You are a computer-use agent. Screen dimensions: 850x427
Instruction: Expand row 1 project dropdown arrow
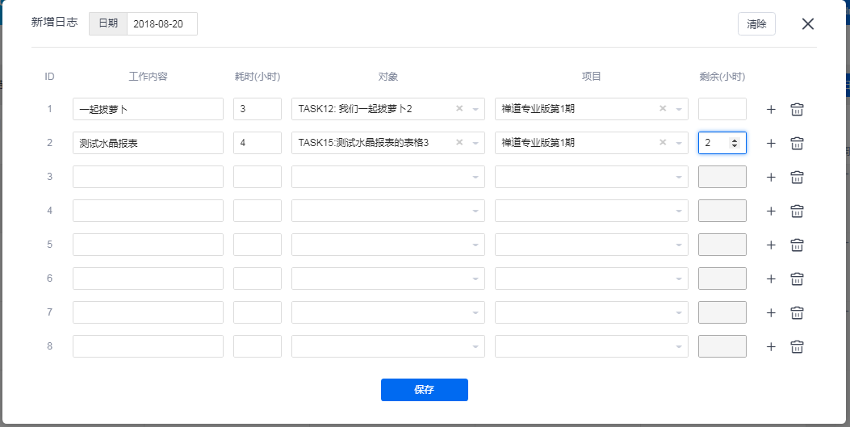[679, 110]
